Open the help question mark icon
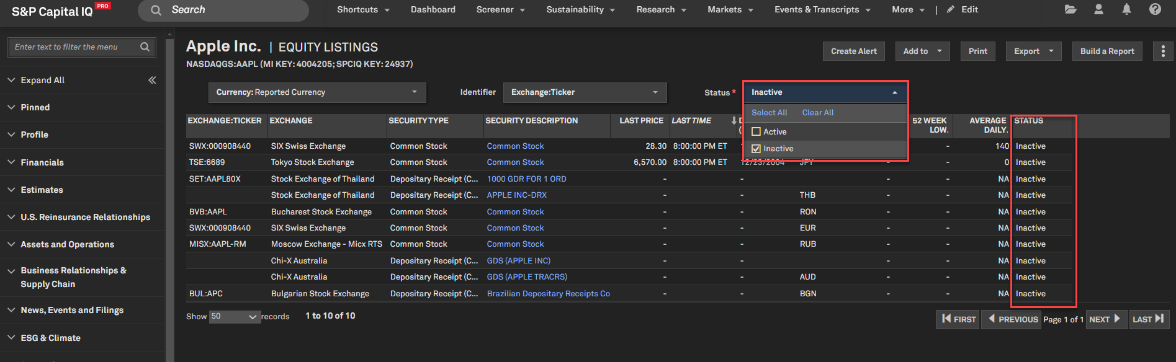 (x=1155, y=9)
